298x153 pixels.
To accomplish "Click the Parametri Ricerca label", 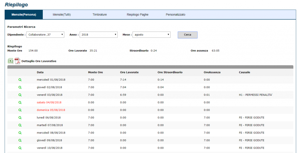I will click(21, 27).
